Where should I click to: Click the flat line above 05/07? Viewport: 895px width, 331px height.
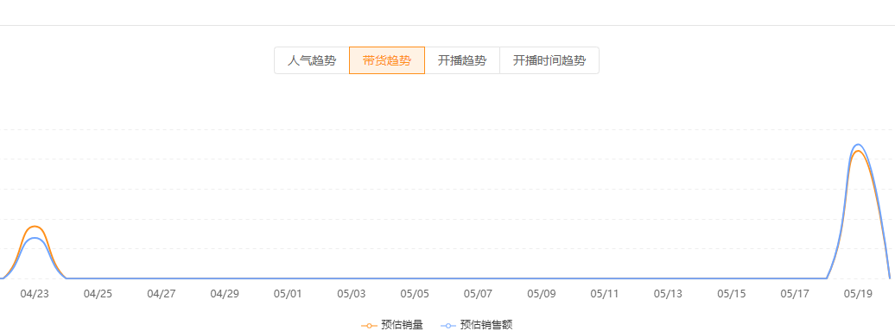(478, 278)
